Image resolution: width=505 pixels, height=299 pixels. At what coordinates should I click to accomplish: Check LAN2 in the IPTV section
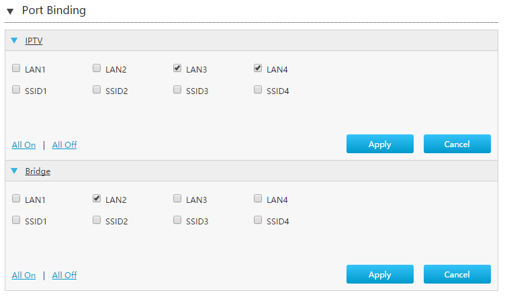point(97,69)
